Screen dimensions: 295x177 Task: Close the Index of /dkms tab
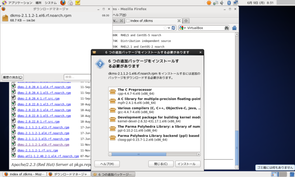[179, 21]
